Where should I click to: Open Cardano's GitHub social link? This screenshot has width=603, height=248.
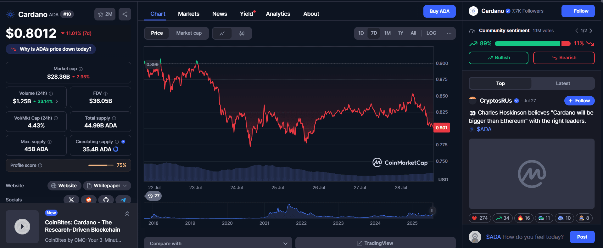[106, 200]
